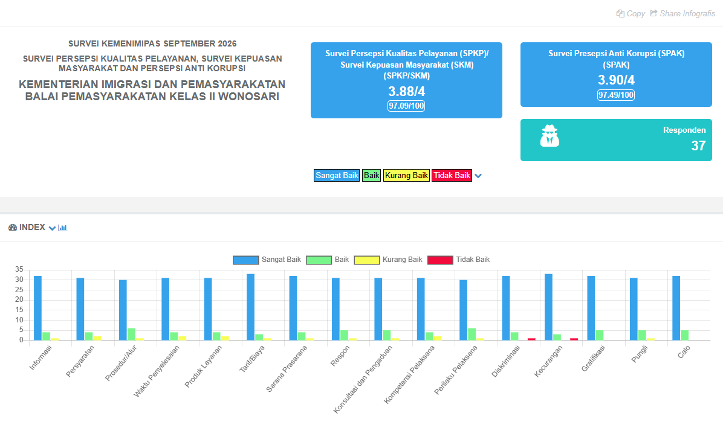Click the Calo axis label

[x=684, y=351]
